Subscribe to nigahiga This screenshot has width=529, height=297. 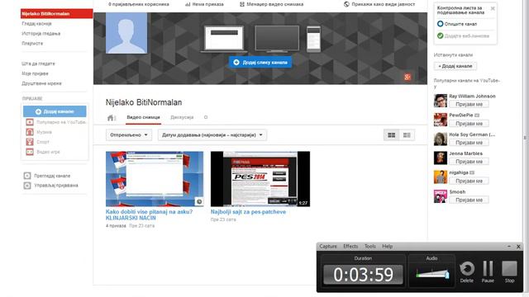469,181
